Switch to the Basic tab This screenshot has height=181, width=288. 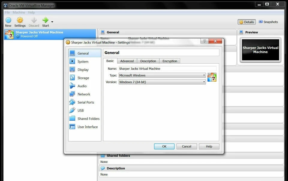pyautogui.click(x=110, y=61)
